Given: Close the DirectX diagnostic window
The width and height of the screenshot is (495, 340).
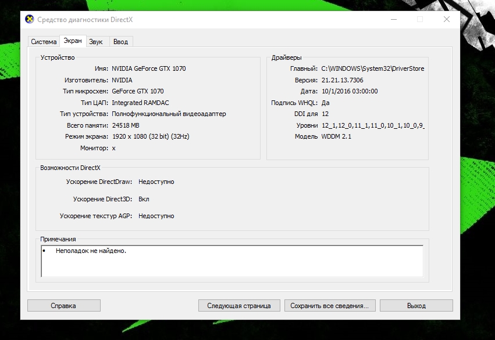Looking at the screenshot, I should pyautogui.click(x=446, y=20).
